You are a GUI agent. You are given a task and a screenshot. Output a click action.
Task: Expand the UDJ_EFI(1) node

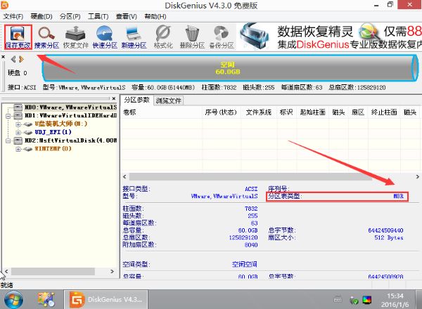click(18, 133)
